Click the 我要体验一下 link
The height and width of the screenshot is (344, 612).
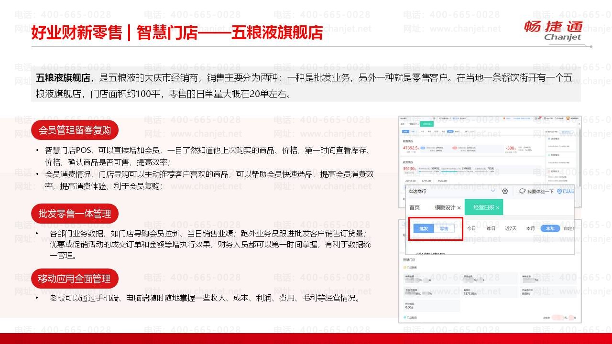[540, 191]
